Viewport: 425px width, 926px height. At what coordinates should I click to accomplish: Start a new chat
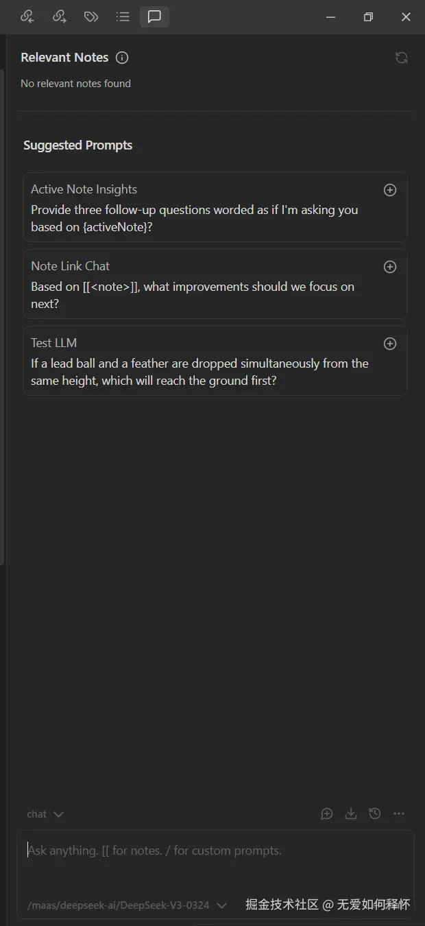coord(327,814)
